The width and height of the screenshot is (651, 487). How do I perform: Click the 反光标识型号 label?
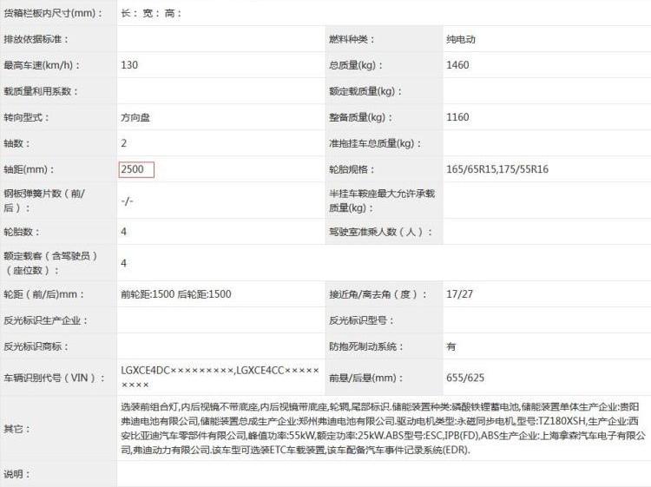(x=361, y=320)
